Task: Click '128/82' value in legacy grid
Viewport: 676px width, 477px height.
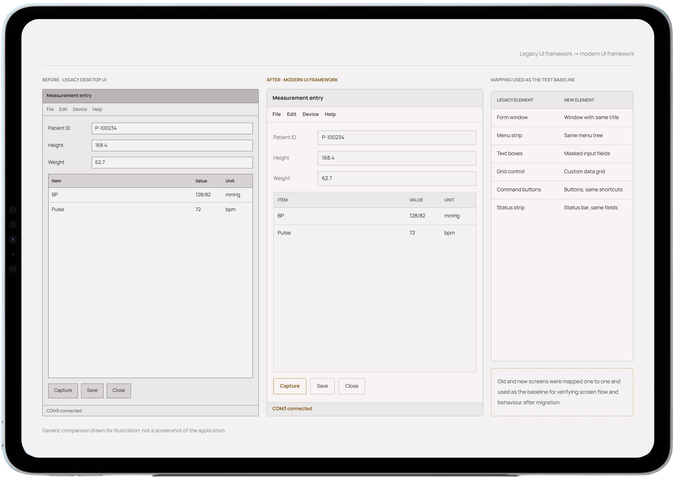Action: [203, 195]
